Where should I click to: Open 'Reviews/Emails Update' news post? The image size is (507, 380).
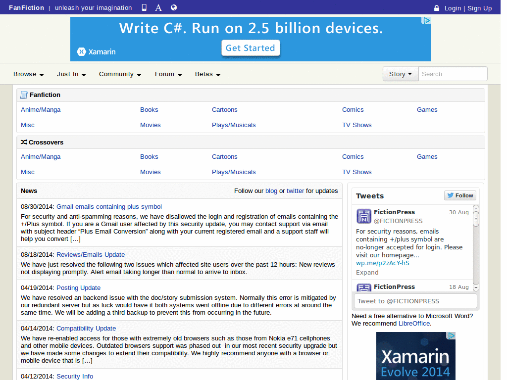coord(91,254)
